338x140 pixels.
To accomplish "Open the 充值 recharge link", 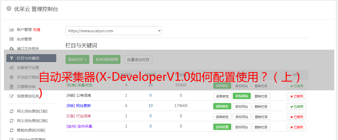I will point(36,30).
